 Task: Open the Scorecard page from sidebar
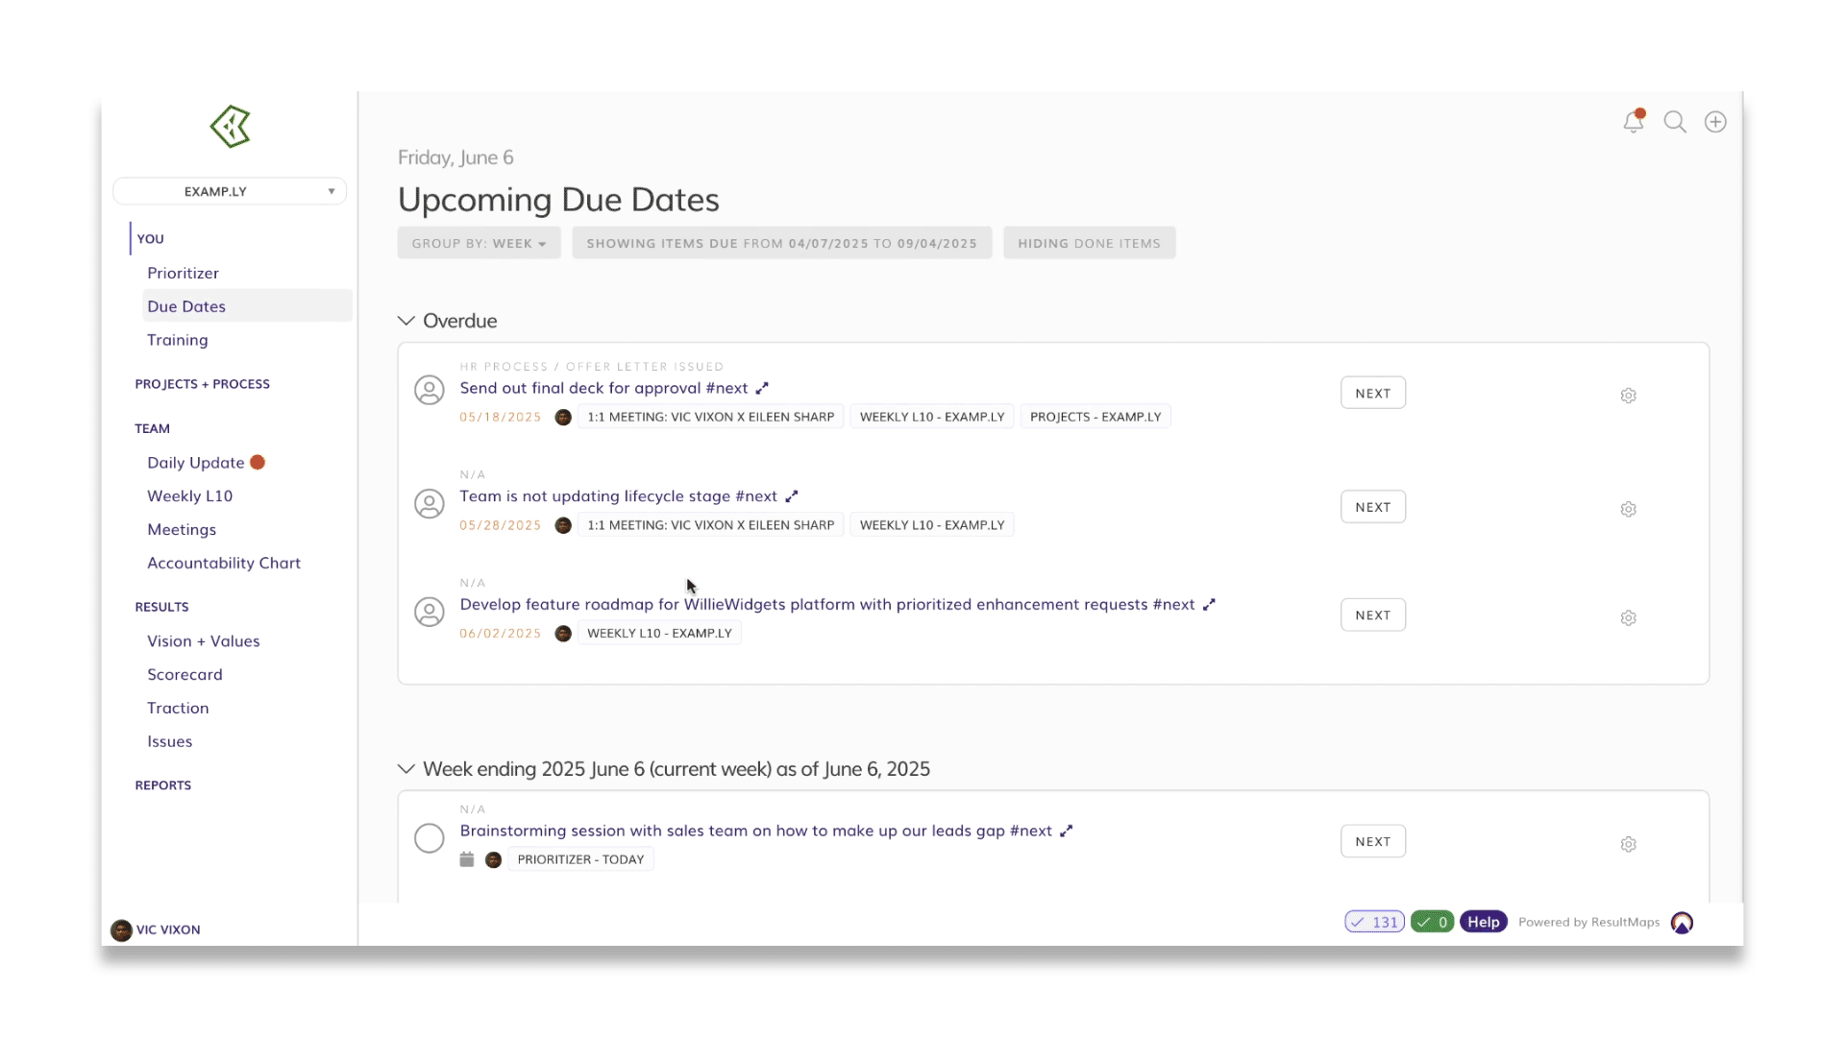coord(184,674)
